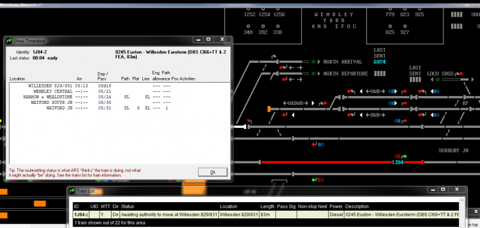Click the 6A74 last sent berth

(x=380, y=62)
